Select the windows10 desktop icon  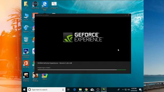point(54,5)
